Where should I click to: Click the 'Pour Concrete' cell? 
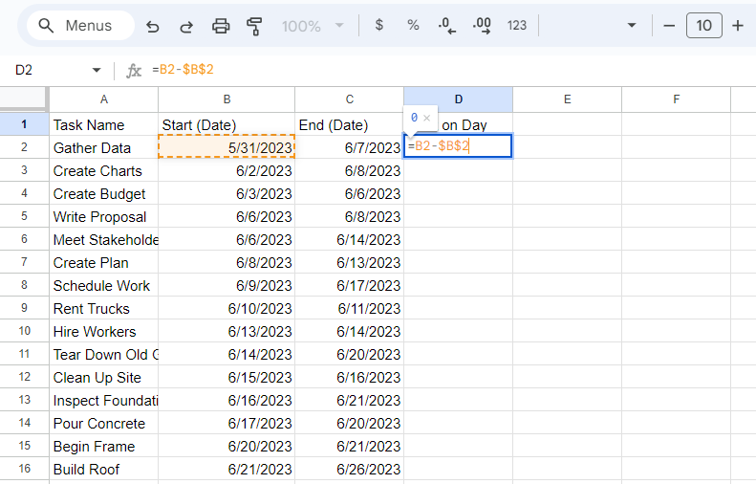[103, 423]
